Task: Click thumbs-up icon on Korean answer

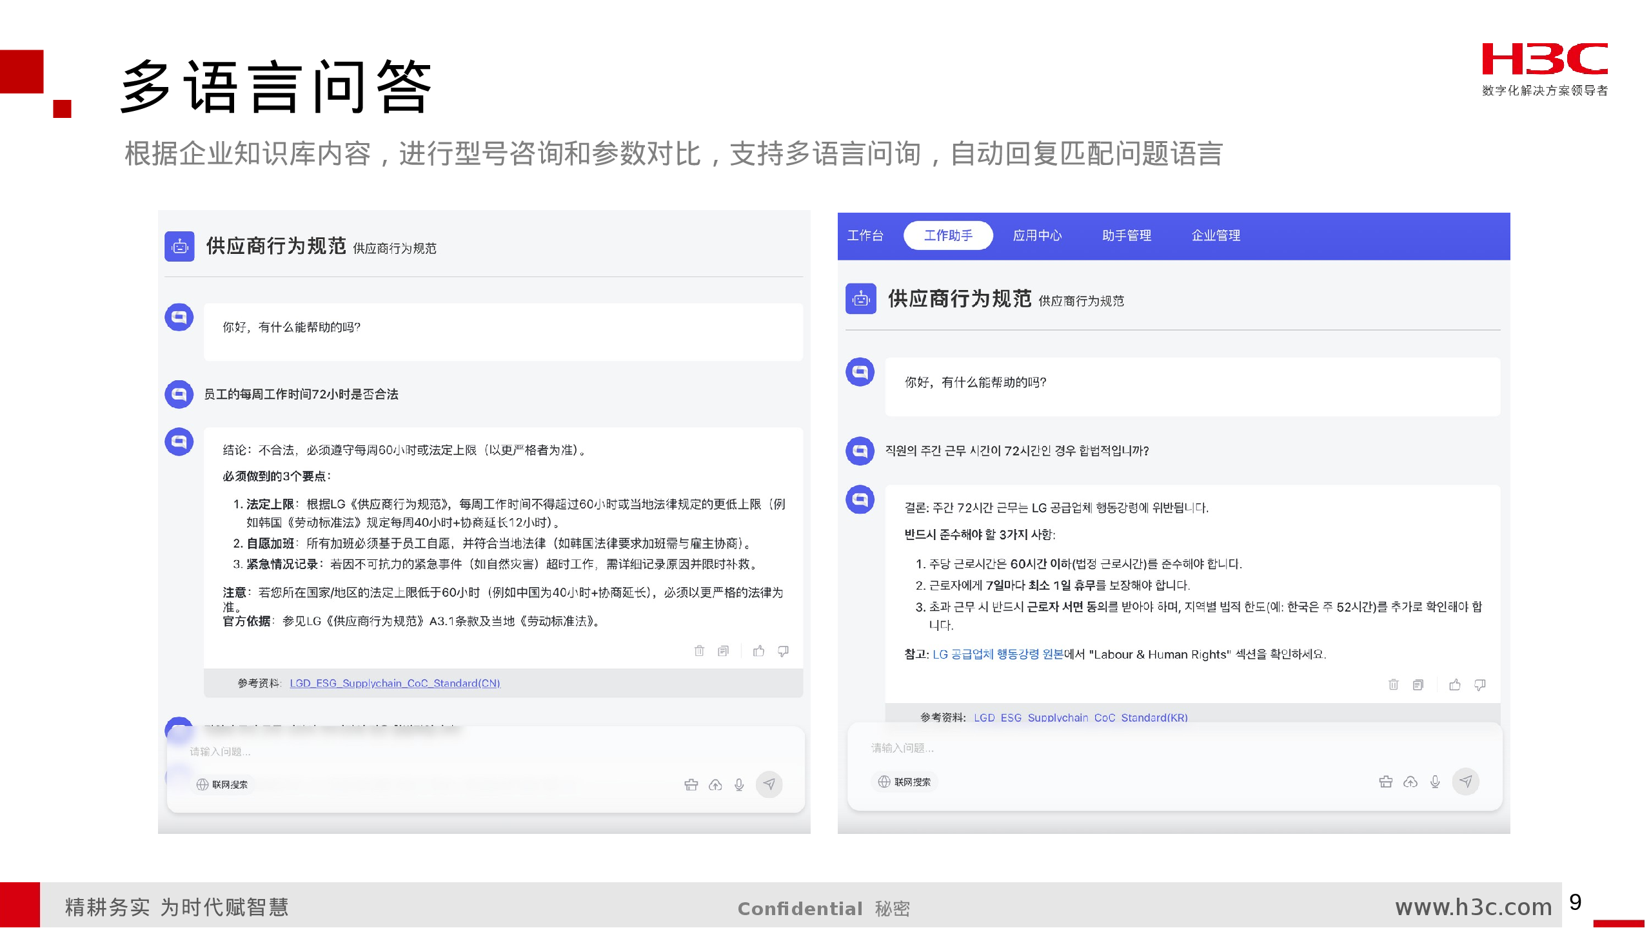Action: (x=1455, y=684)
